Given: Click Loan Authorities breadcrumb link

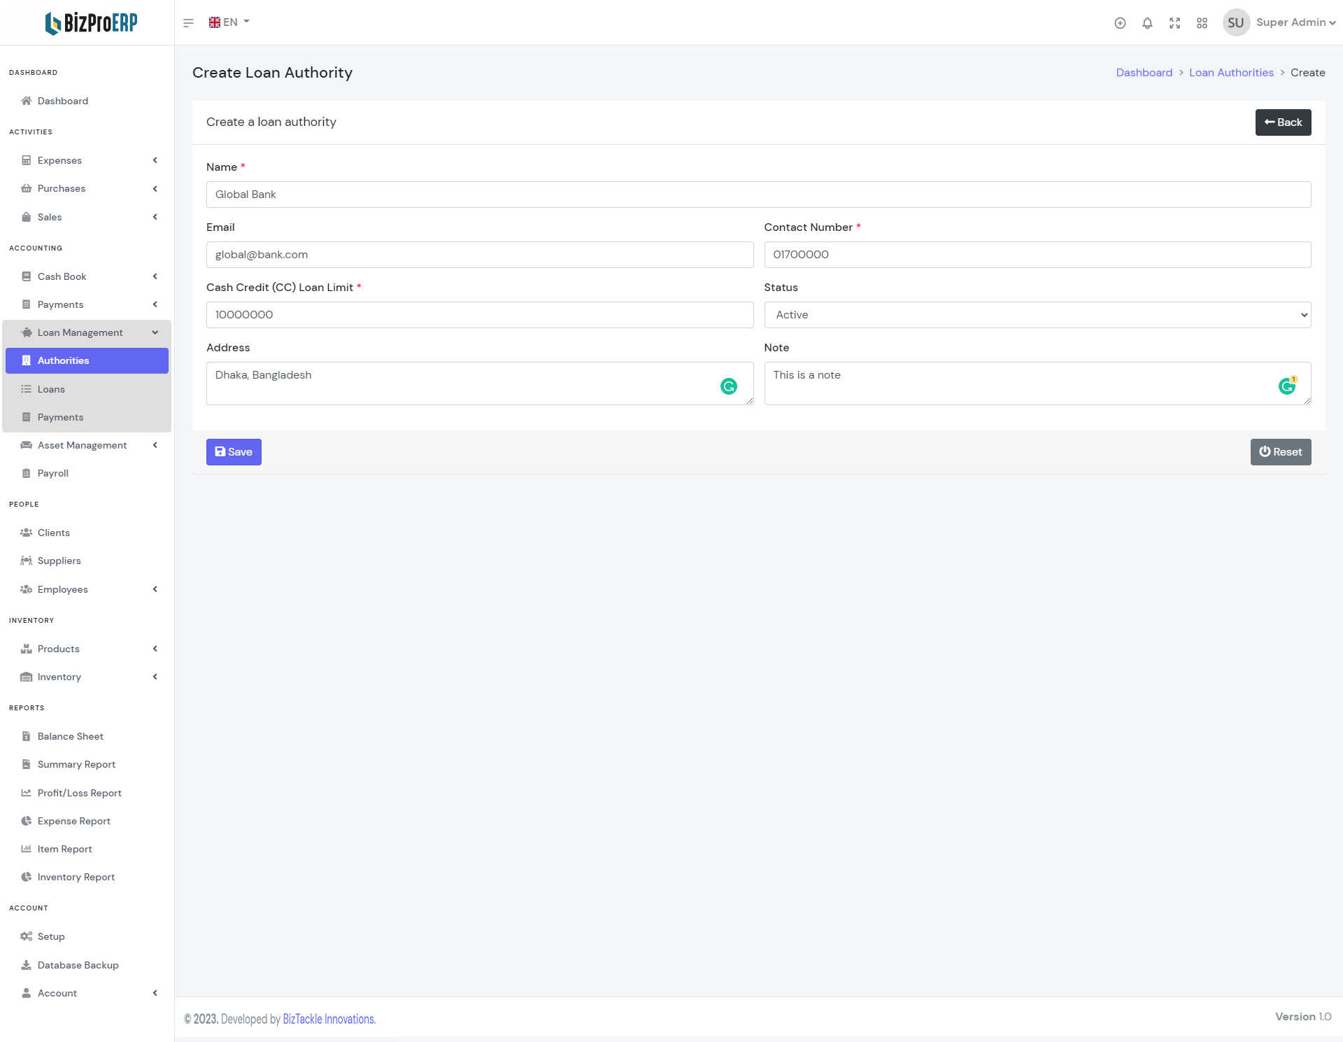Looking at the screenshot, I should click(1230, 73).
